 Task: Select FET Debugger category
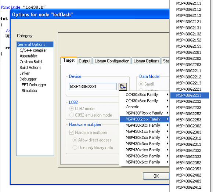pos(34,85)
